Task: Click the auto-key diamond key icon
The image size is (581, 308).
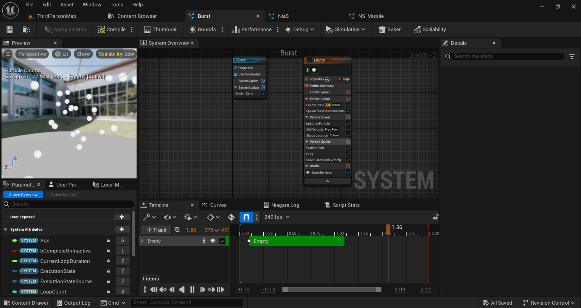Action: click(x=231, y=217)
